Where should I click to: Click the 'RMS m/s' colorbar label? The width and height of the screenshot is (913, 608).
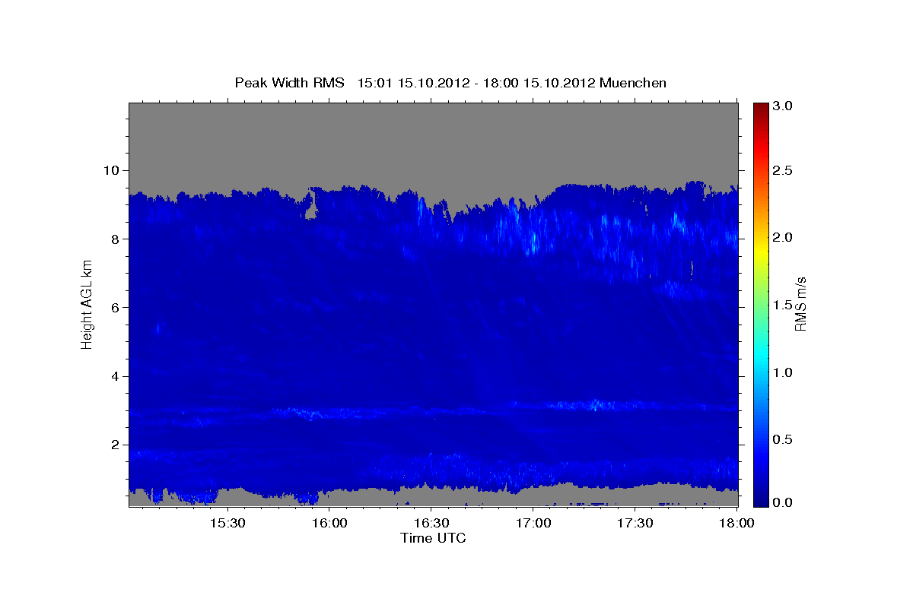(800, 304)
